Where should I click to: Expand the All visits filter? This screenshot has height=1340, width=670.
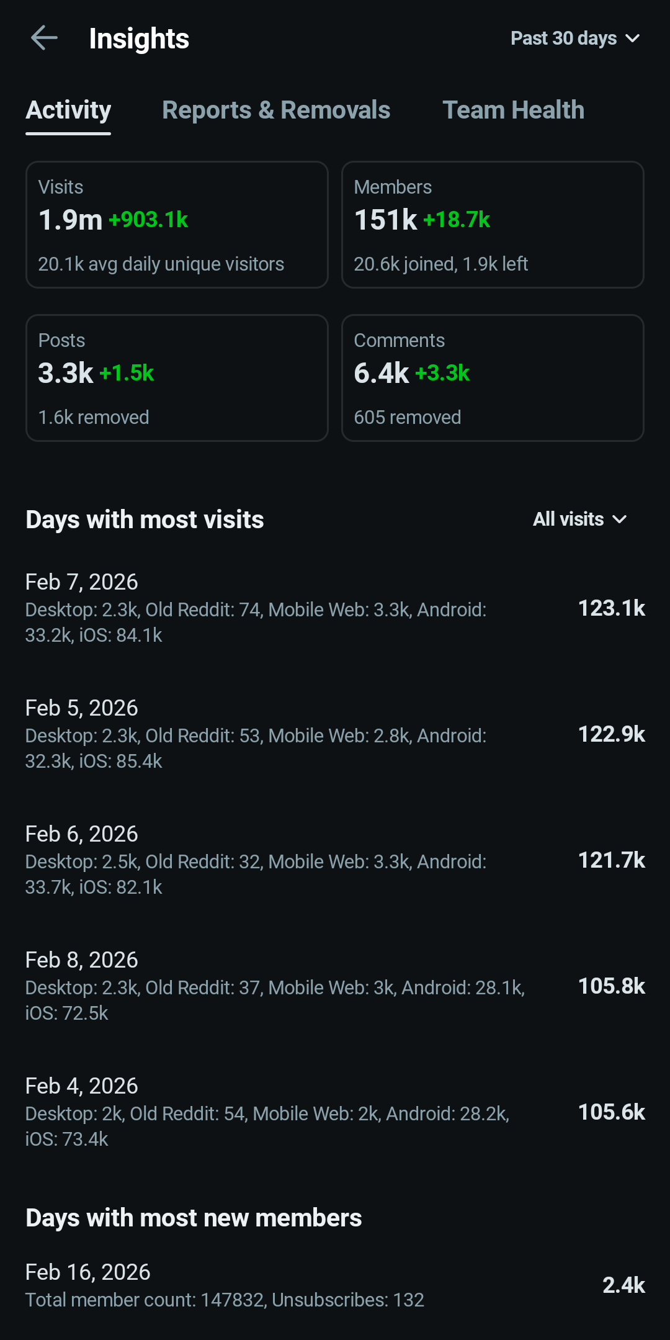click(x=579, y=519)
